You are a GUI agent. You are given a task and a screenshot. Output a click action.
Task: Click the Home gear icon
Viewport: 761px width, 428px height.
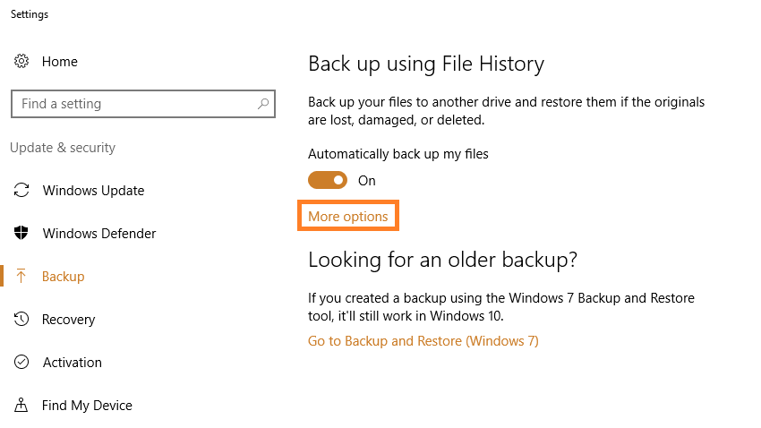point(21,61)
